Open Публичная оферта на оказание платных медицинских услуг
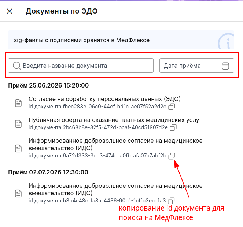 [115, 120]
